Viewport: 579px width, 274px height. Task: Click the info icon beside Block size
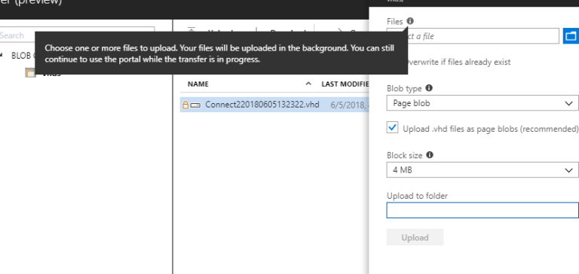[430, 155]
